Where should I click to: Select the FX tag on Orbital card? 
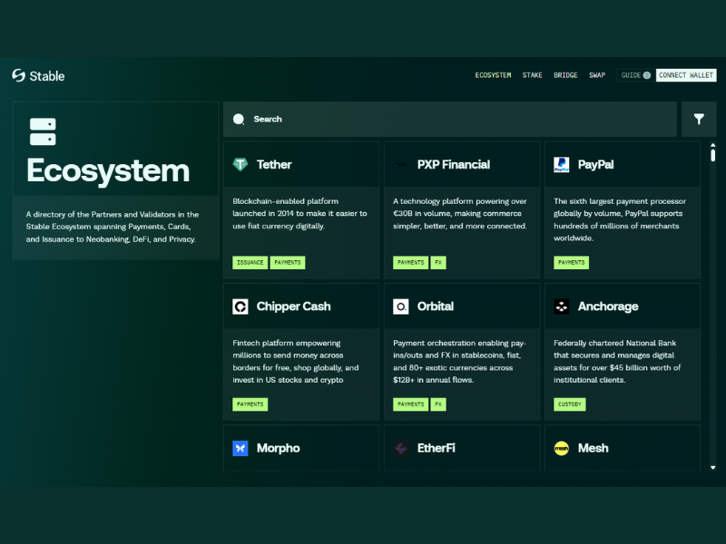point(438,404)
